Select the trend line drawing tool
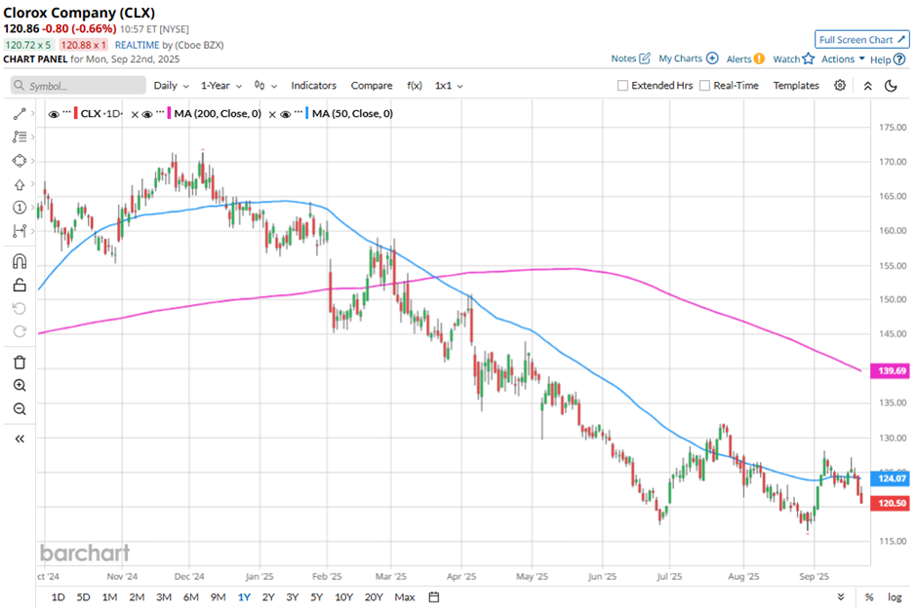This screenshot has height=613, width=917. click(20, 114)
